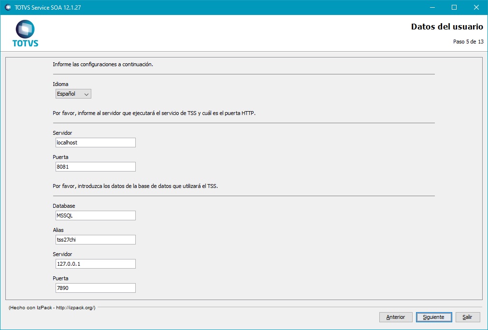Click the Database field containing MSSQL
Screen dimensions: 488x330
tap(96, 215)
